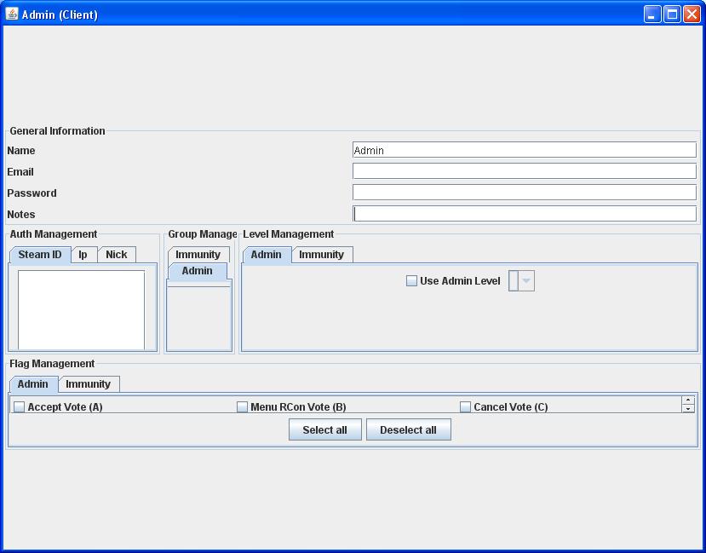Click inside the Steam ID list box
The width and height of the screenshot is (706, 553).
[81, 309]
